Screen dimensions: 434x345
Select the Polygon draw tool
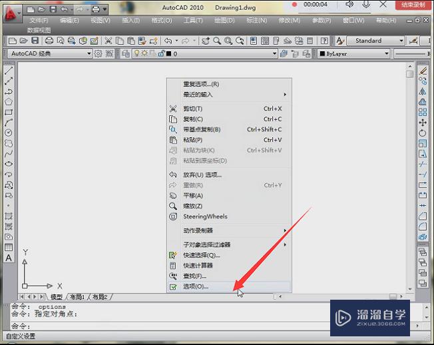9,102
